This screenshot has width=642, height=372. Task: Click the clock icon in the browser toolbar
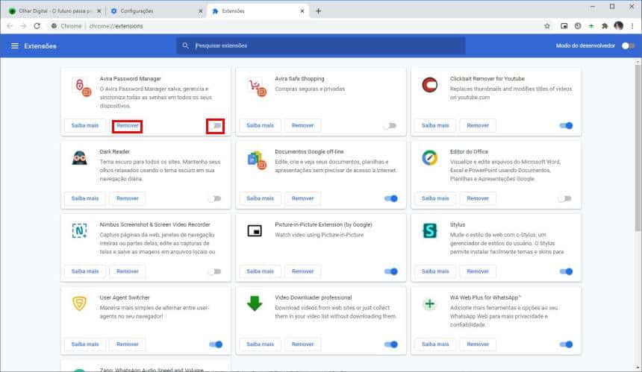(x=578, y=26)
